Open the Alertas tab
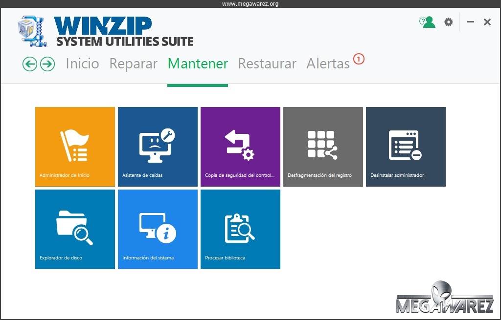Screen dimensions: 501x320 (328, 64)
